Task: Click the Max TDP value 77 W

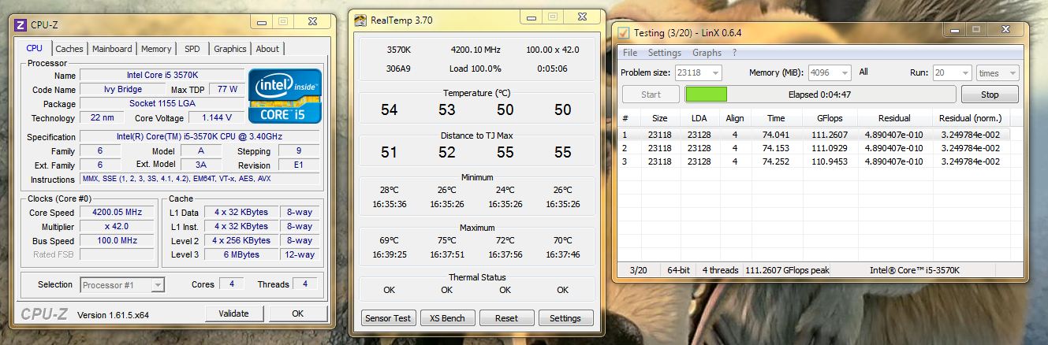Action: 228,89
